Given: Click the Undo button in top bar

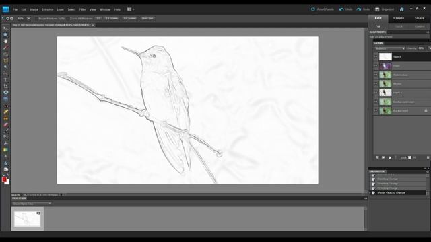Looking at the screenshot, I should tap(345, 9).
